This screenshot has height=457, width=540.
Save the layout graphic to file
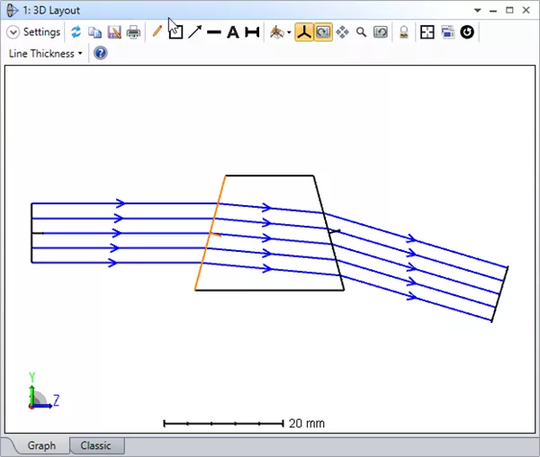pyautogui.click(x=114, y=32)
